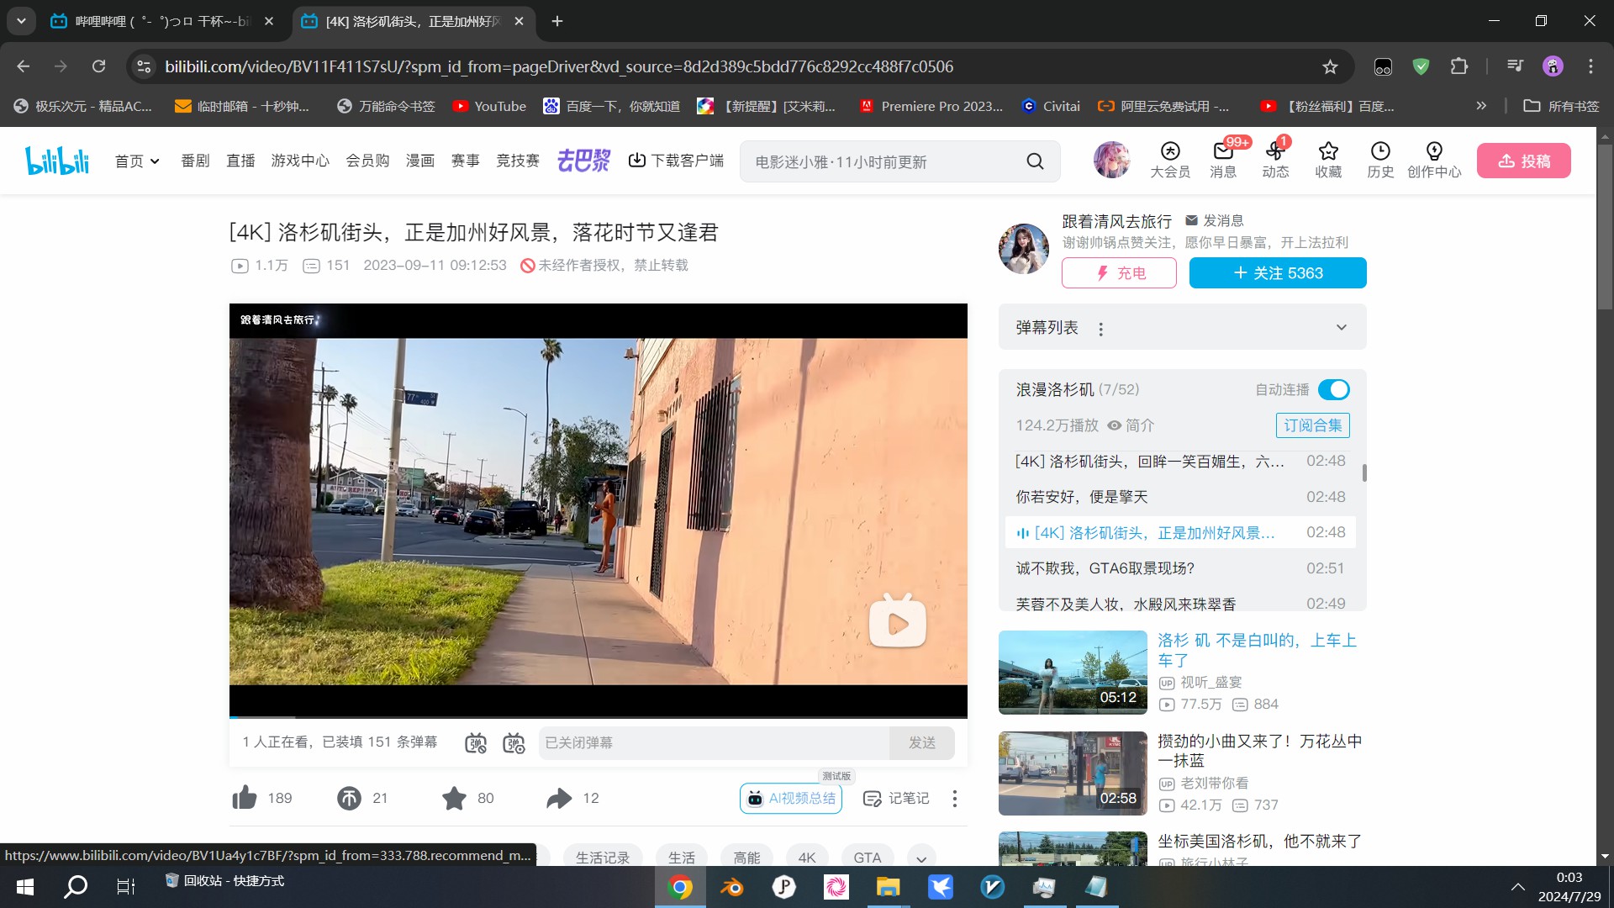
Task: Open 会员购 in the nav bar
Action: tap(367, 161)
